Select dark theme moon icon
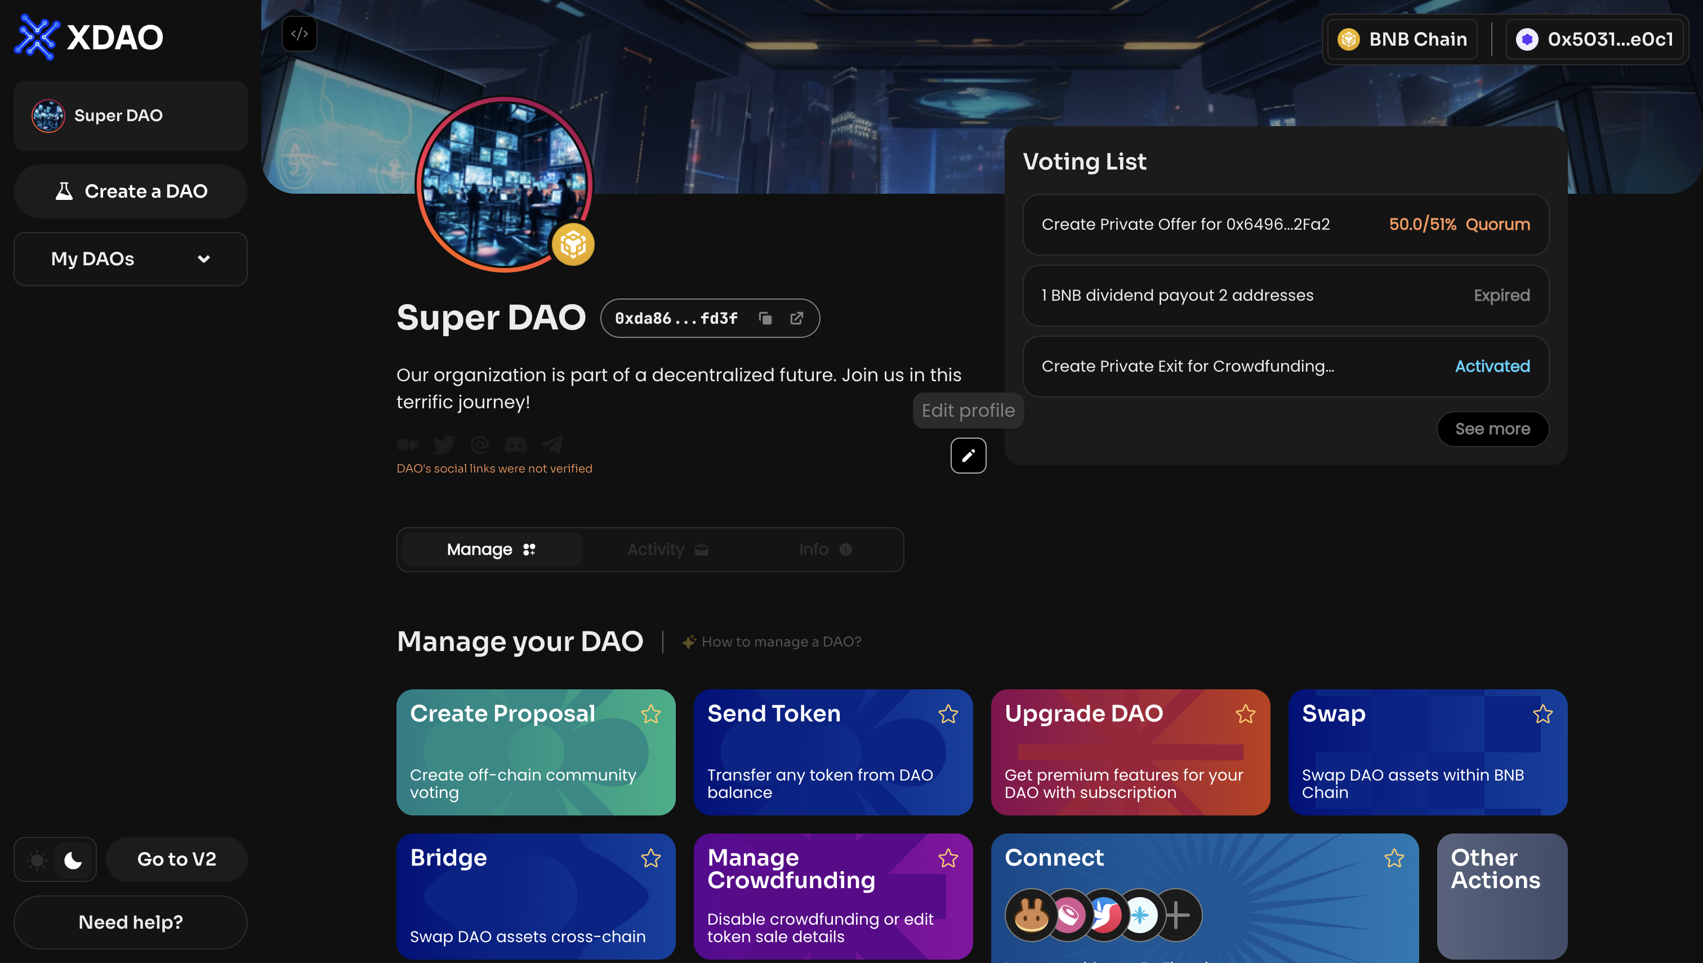This screenshot has width=1703, height=963. [73, 861]
